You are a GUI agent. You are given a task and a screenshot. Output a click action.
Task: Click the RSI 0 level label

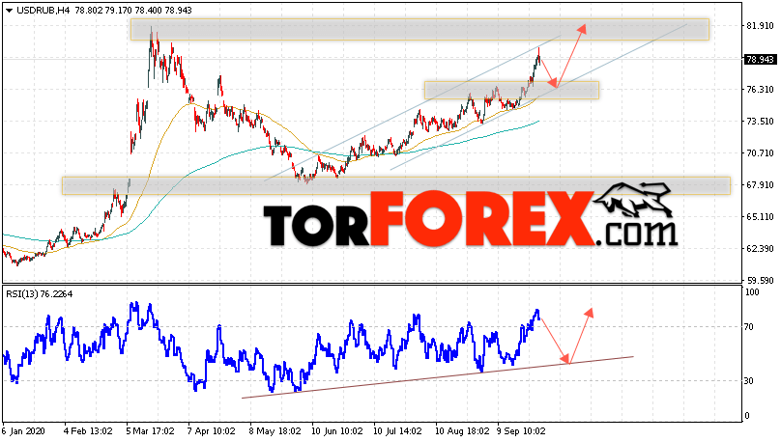747,416
